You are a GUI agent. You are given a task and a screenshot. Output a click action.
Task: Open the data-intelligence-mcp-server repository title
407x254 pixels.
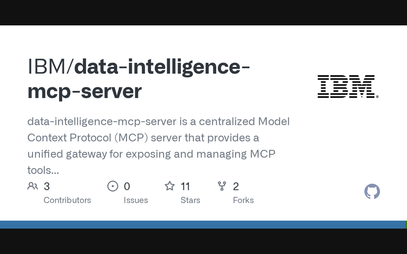139,79
